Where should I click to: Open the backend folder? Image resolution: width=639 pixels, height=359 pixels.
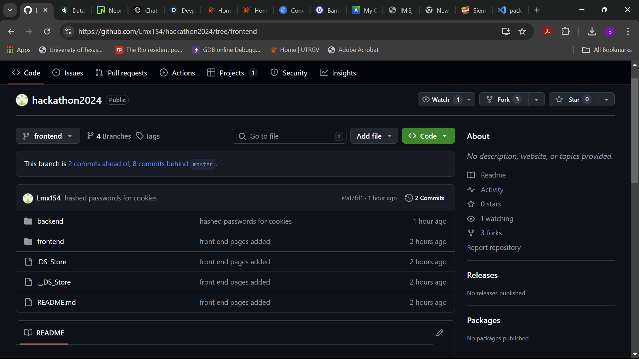tap(50, 221)
